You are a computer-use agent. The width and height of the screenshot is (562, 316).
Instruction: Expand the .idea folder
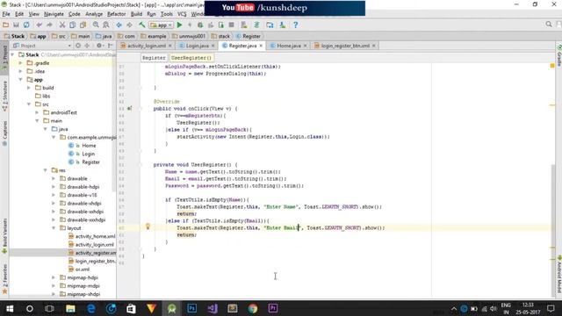click(x=20, y=71)
